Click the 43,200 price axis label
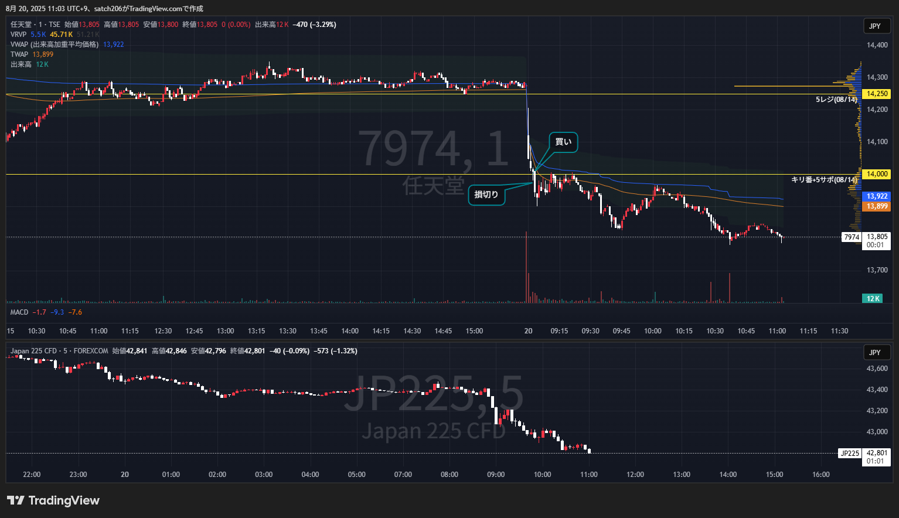The width and height of the screenshot is (899, 518). pos(877,411)
